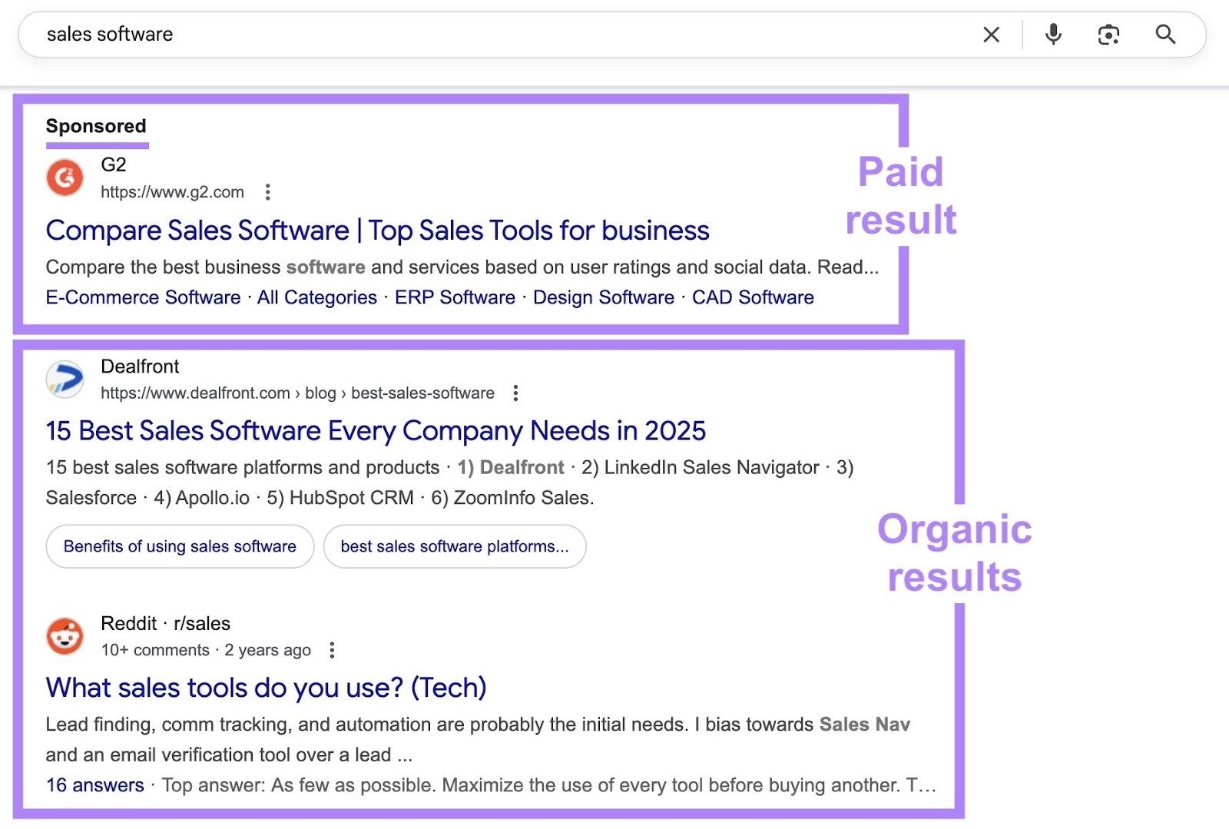The image size is (1229, 829).
Task: Open three-dot menu on the Reddit result
Action: [332, 649]
